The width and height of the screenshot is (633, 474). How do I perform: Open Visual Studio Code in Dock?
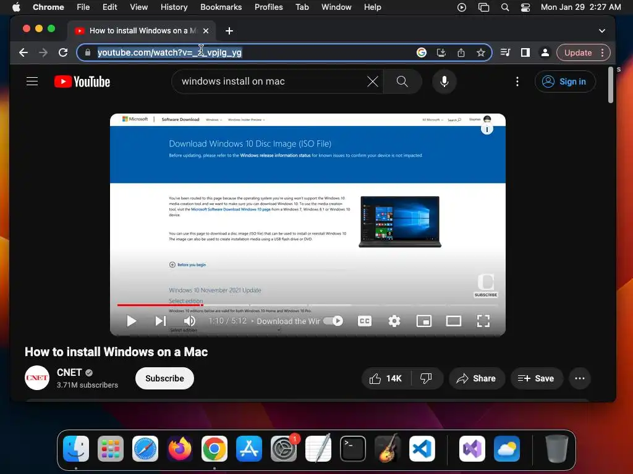tap(422, 449)
